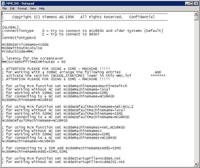Click the vertical scrollbar thumb
200x168 pixels.
196,18
